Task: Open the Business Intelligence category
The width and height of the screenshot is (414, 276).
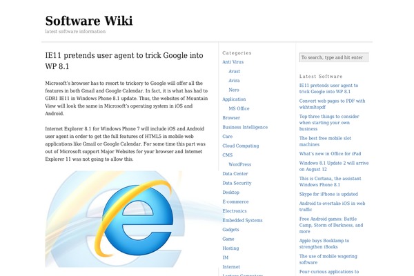Action: pyautogui.click(x=245, y=127)
